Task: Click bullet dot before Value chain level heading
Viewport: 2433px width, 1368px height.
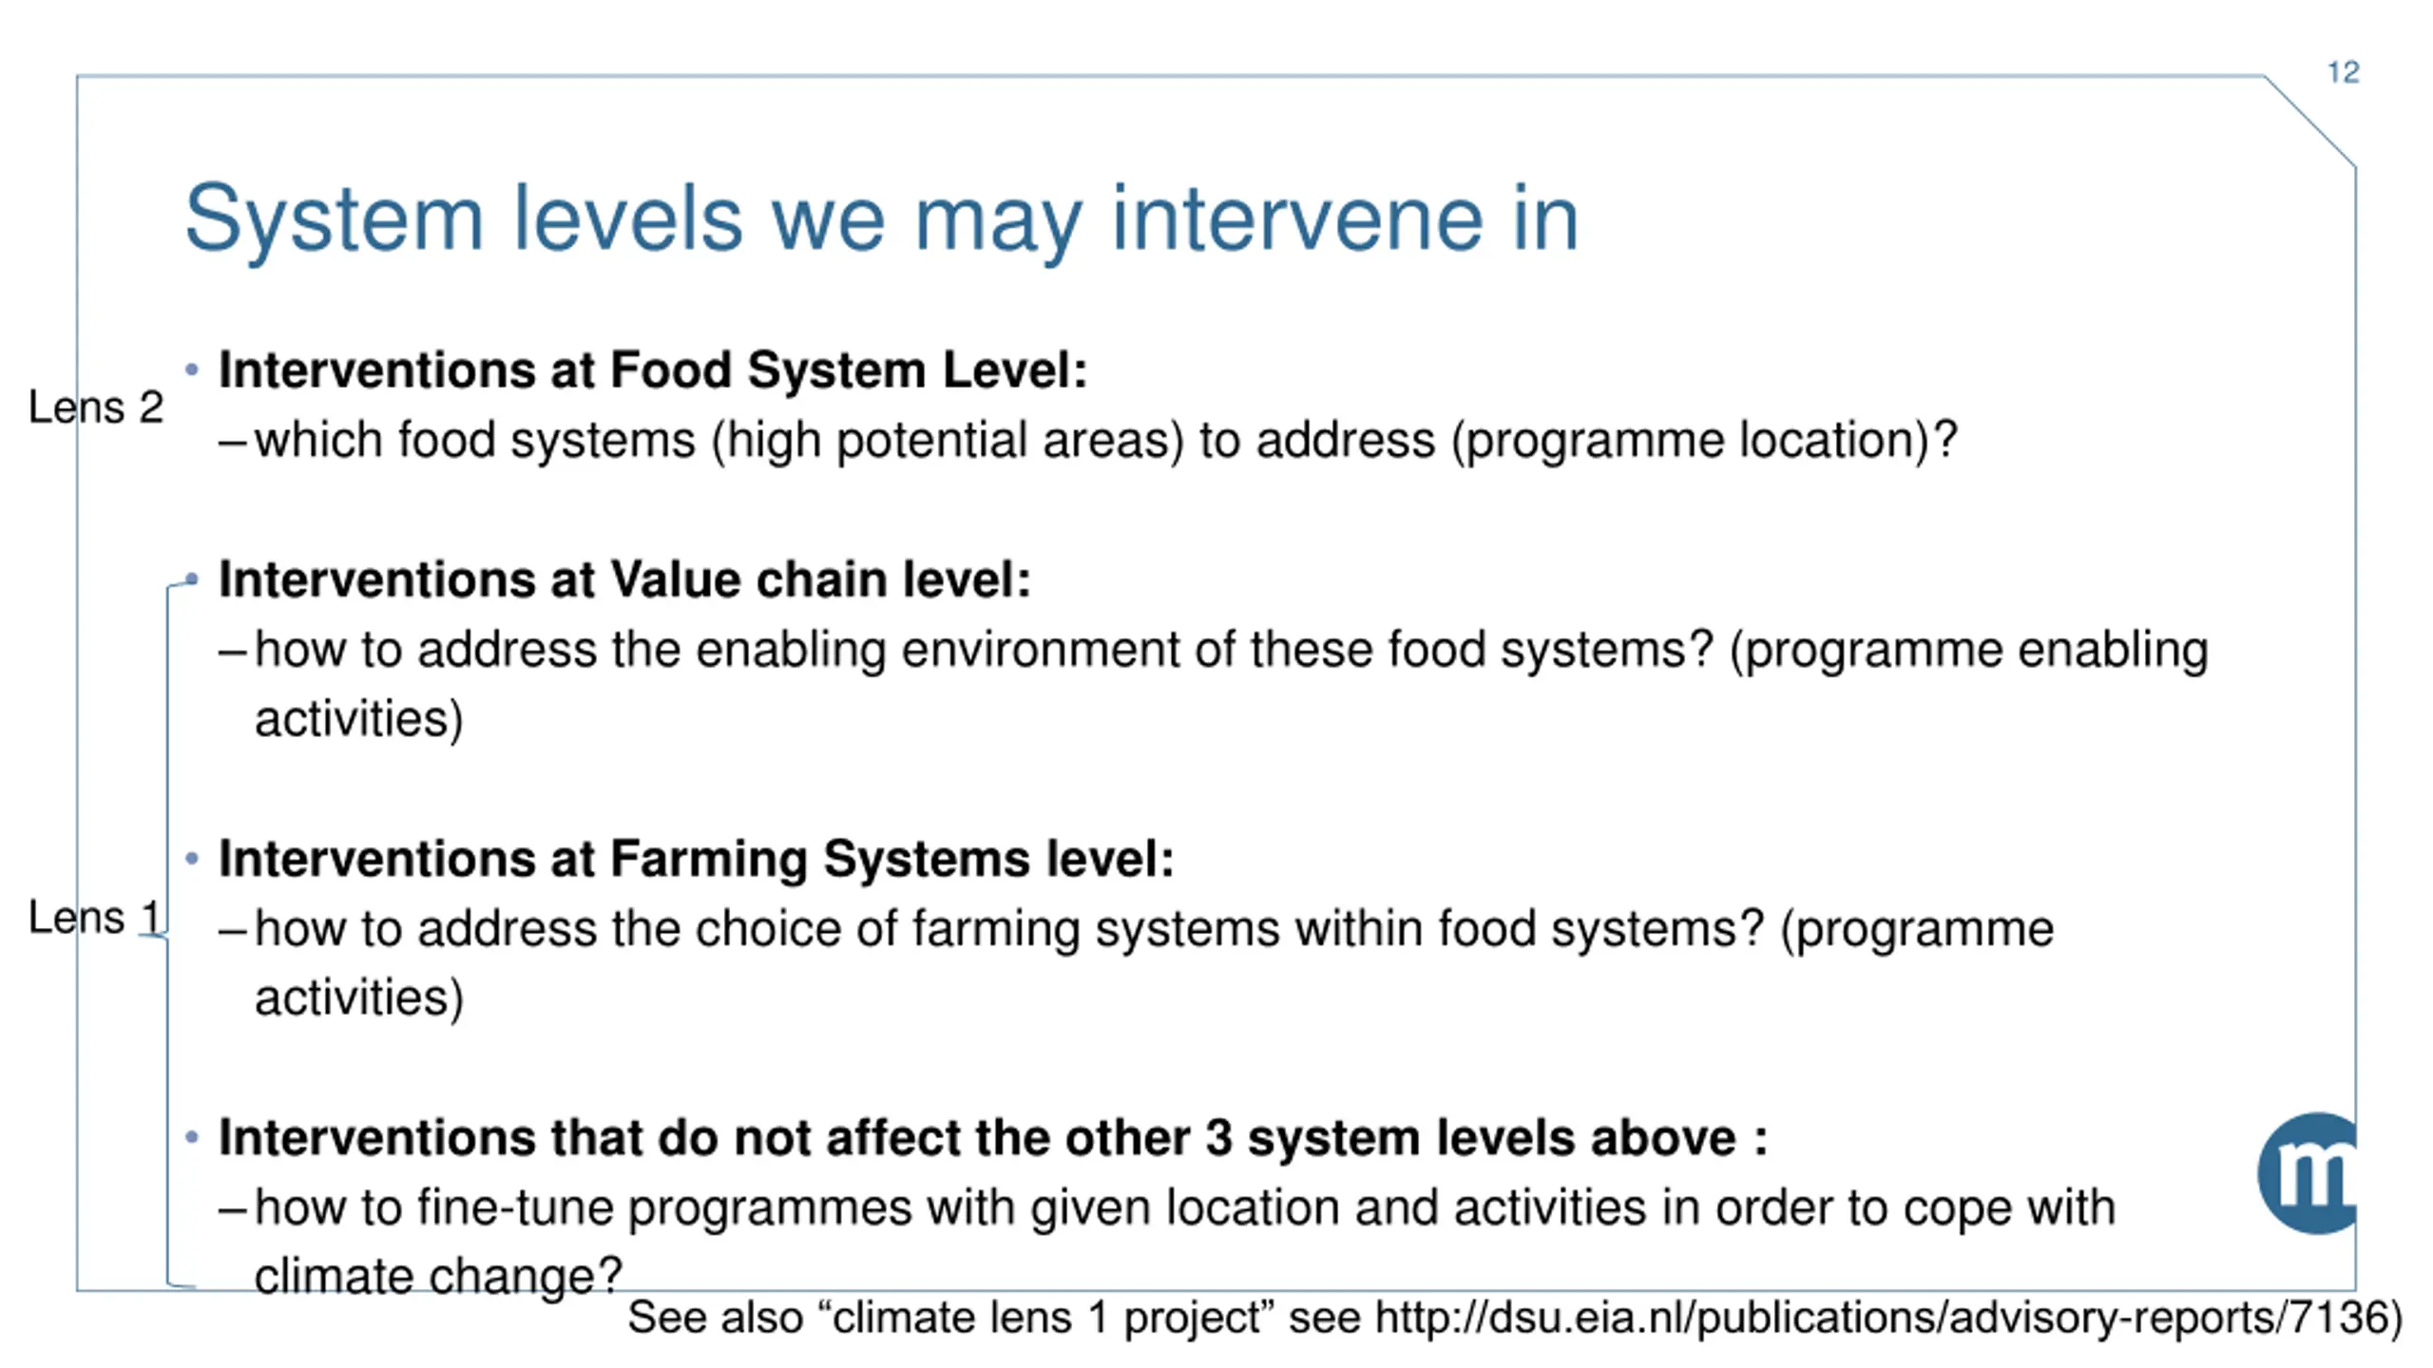Action: click(192, 579)
